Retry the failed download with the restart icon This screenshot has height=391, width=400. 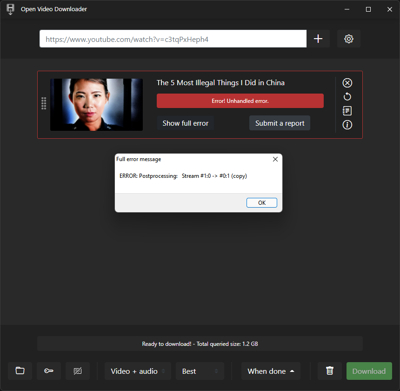pos(347,96)
